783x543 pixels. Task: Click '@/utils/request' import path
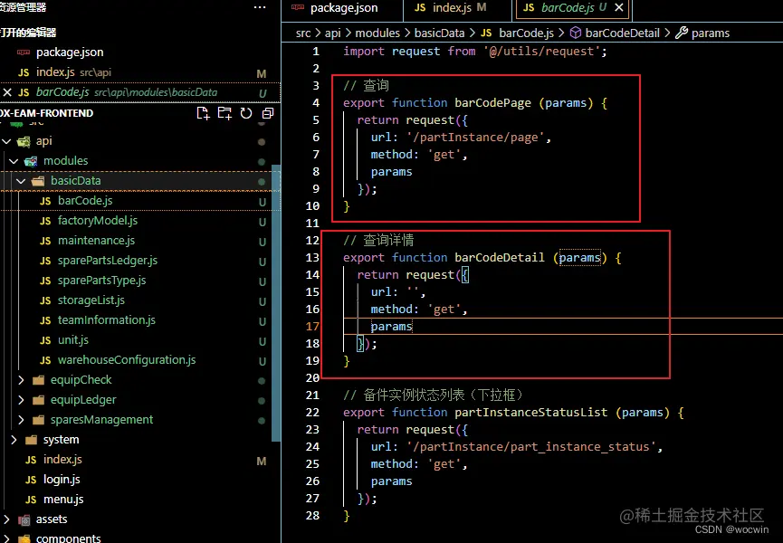(x=541, y=52)
